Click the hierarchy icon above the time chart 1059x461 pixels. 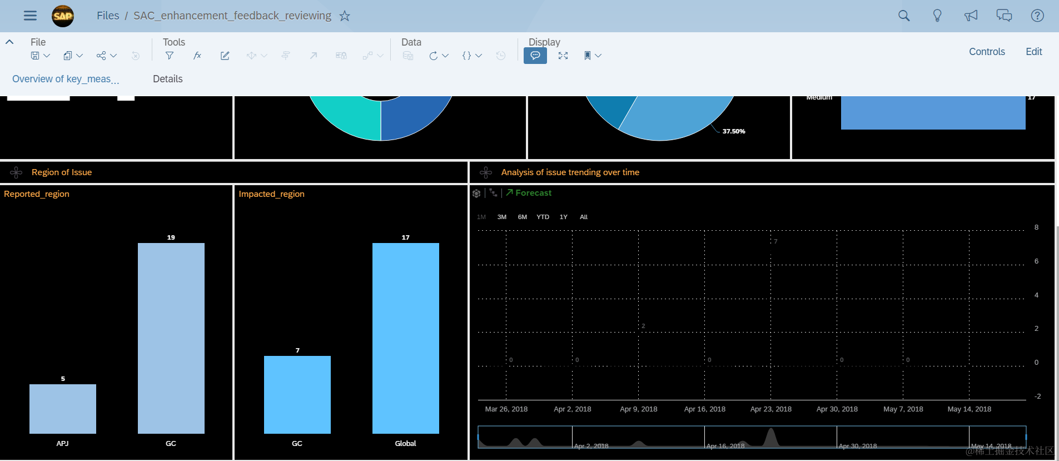click(x=493, y=193)
